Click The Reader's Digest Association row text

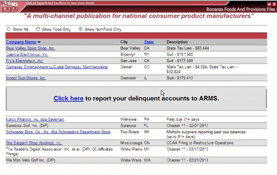[x=59, y=151]
